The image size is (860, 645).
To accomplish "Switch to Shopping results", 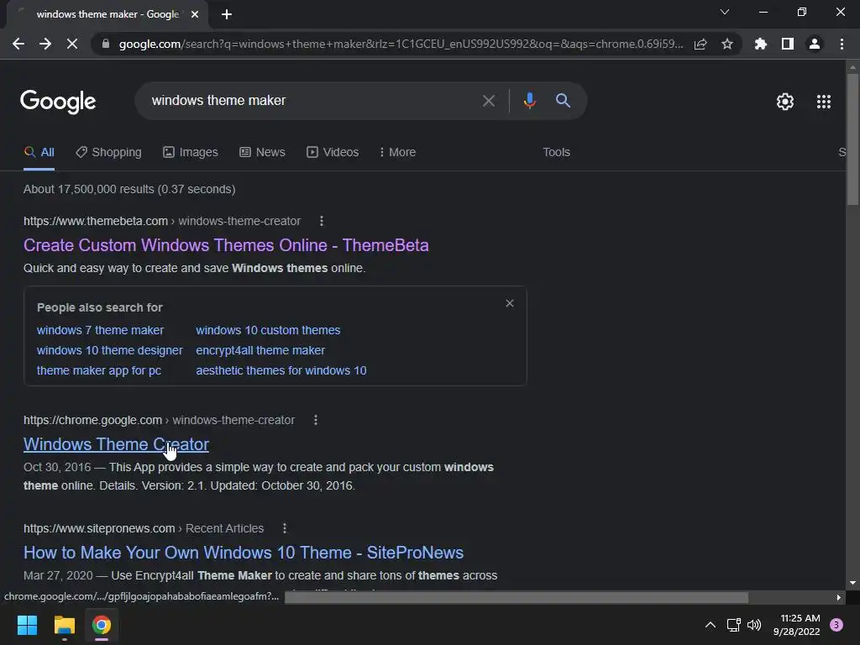I will coord(108,153).
